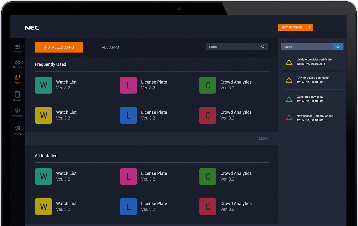Viewport: 358px width, 226px height.
Task: Click the Apps icon in sidebar
Action: tap(17, 78)
